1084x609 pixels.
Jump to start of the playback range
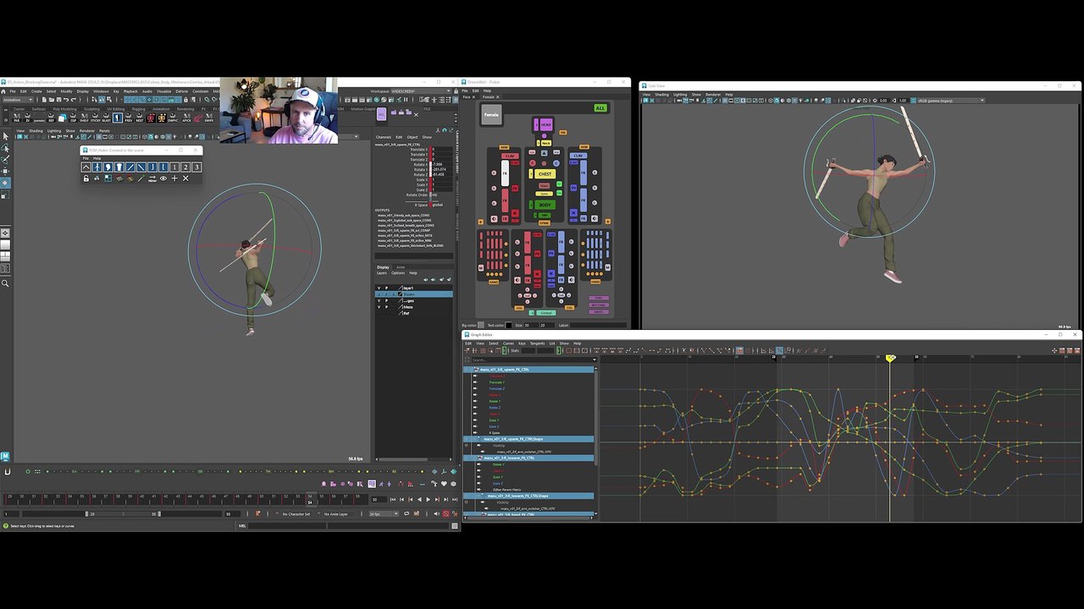pyautogui.click(x=393, y=500)
